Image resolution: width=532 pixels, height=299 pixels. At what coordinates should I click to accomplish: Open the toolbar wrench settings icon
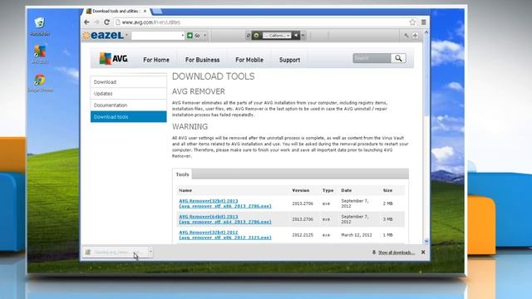pyautogui.click(x=406, y=35)
